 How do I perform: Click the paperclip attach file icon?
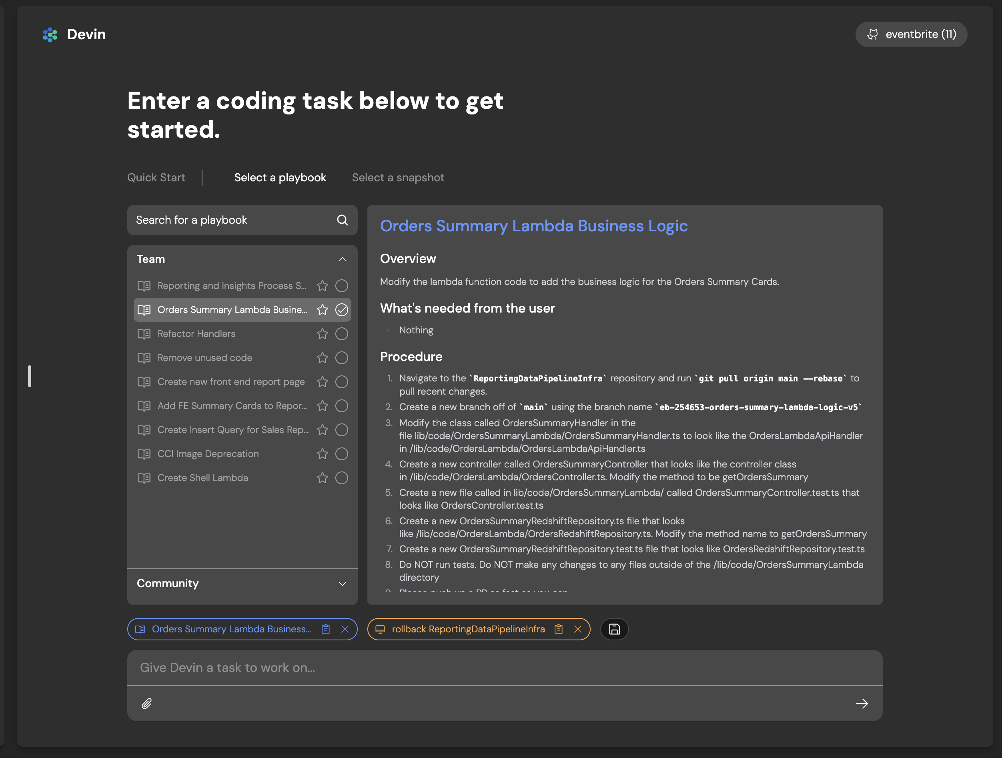point(147,704)
